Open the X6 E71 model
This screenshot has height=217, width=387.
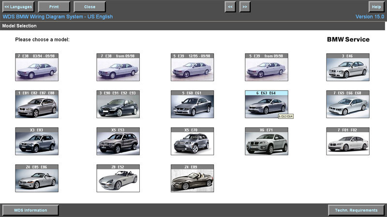267,141
